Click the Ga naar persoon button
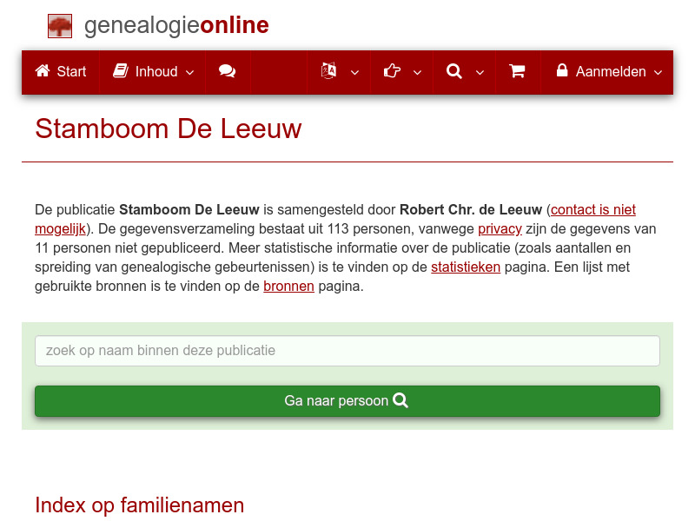Viewport: 695px width, 521px height. [347, 400]
